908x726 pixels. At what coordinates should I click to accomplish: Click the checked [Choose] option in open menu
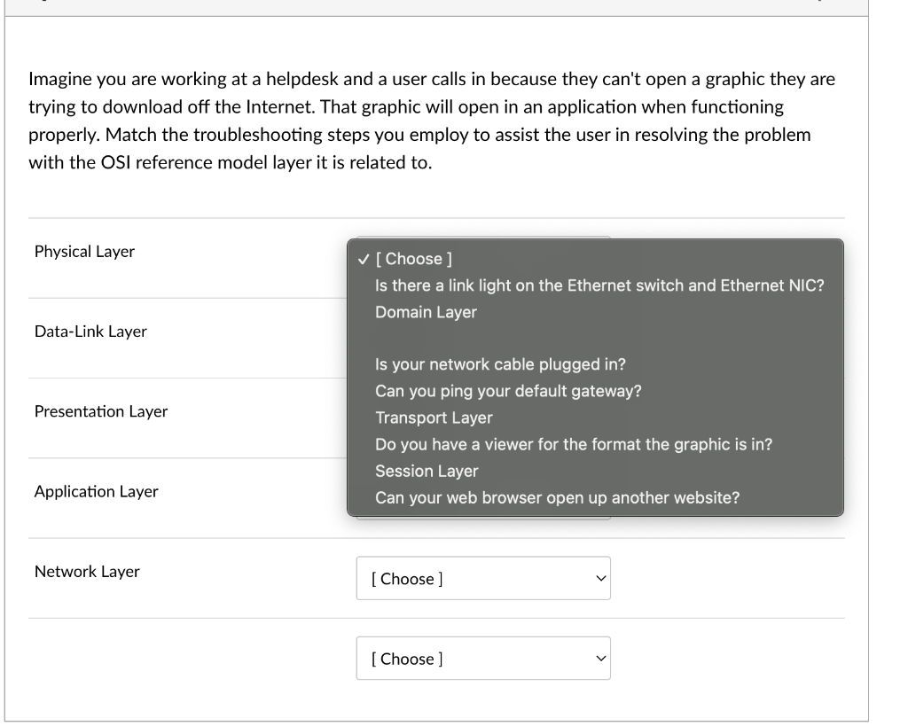(414, 259)
